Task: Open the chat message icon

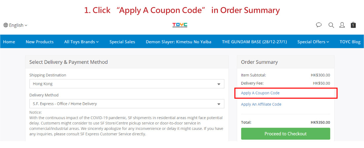Action: [319, 25]
